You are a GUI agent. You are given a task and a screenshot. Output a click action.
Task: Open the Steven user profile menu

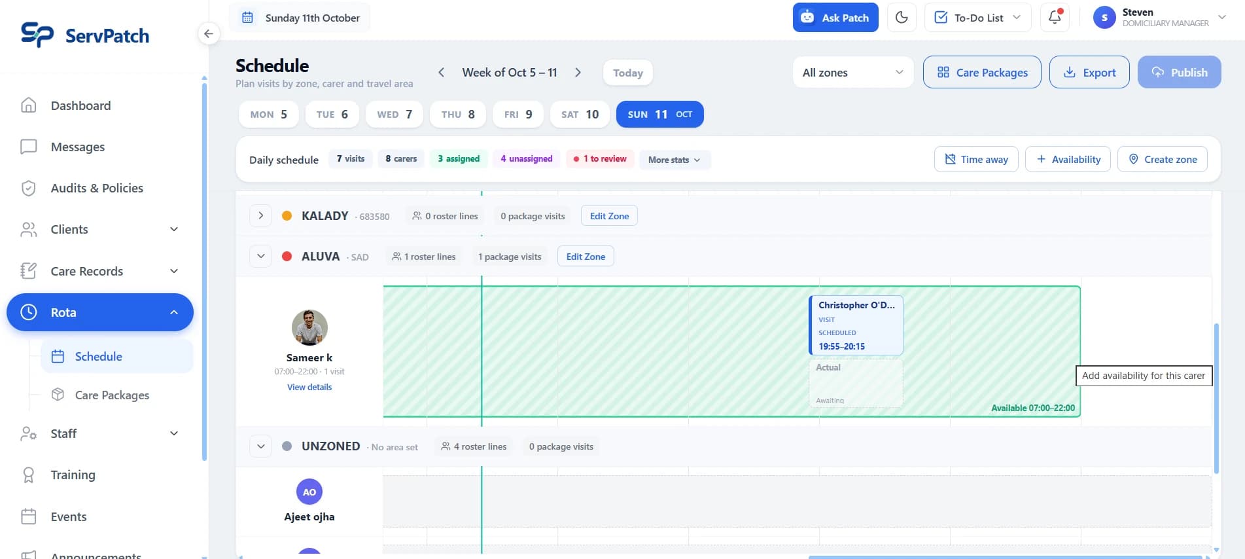point(1159,18)
